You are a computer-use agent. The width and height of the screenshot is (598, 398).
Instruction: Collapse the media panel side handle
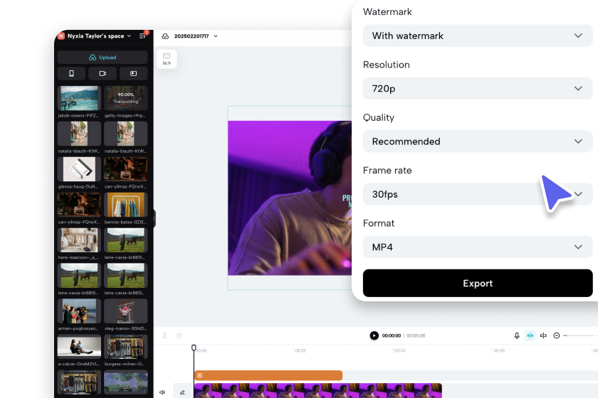pyautogui.click(x=154, y=219)
